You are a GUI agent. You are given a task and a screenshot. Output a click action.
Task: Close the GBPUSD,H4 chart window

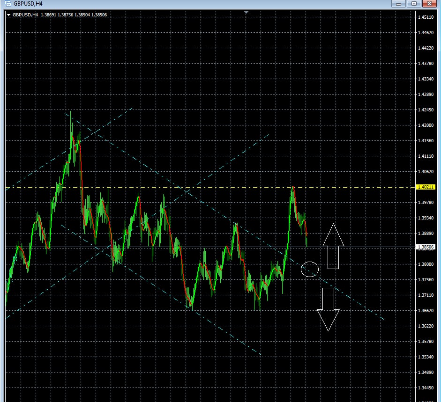(429, 4)
